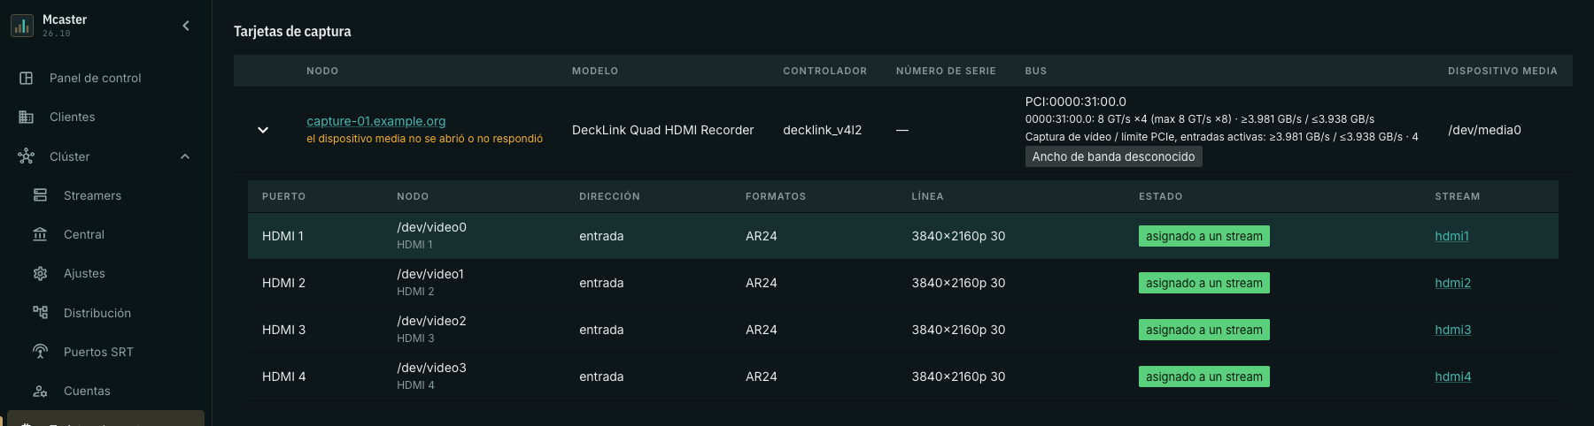
Task: Click the Clúster nodes icon
Action: [x=27, y=156]
